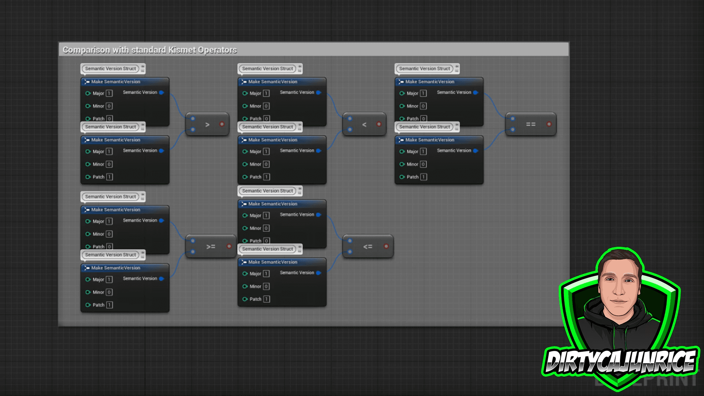Click Major value field in top-middle node
This screenshot has width=704, height=396.
coord(266,93)
